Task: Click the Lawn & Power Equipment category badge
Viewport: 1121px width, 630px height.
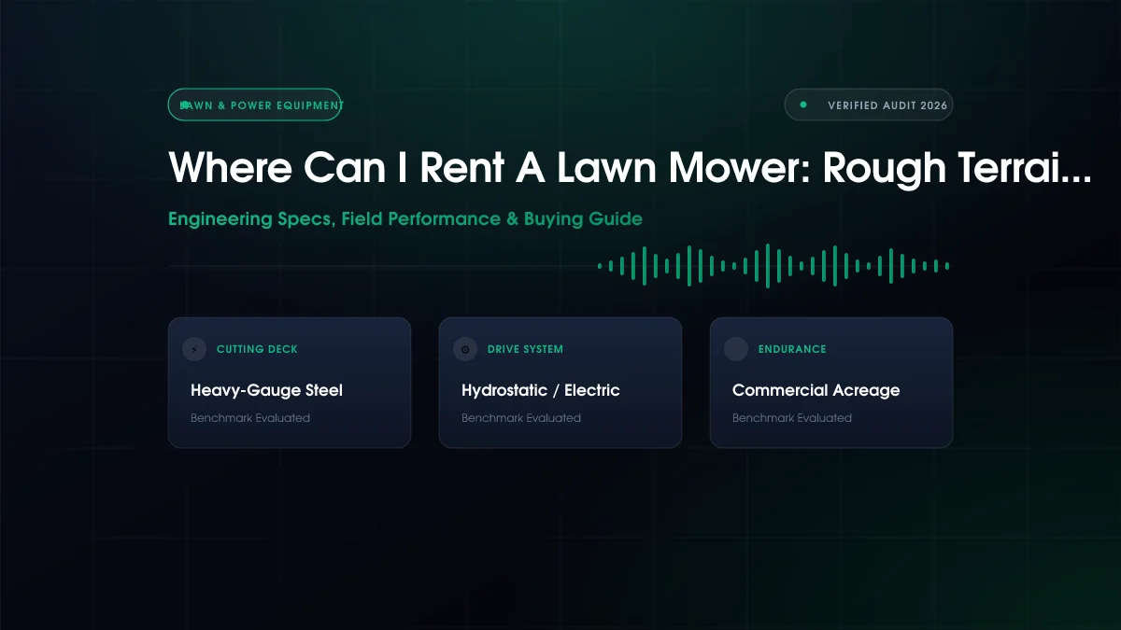Action: pos(256,105)
